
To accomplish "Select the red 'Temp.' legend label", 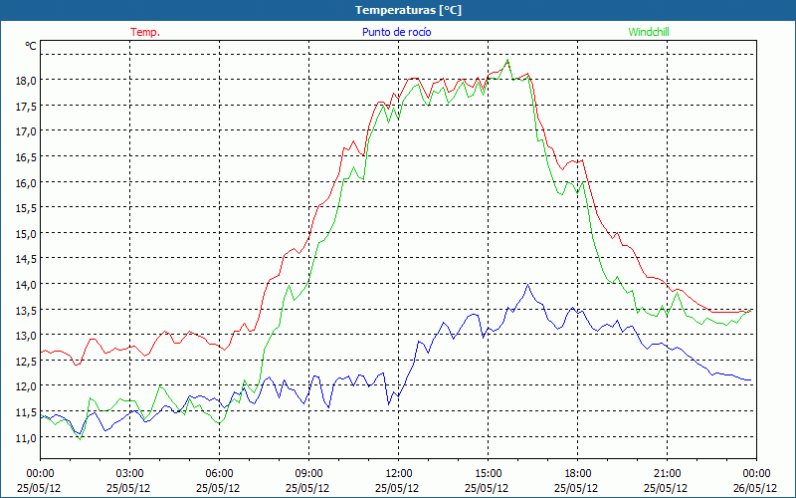I will pos(145,32).
